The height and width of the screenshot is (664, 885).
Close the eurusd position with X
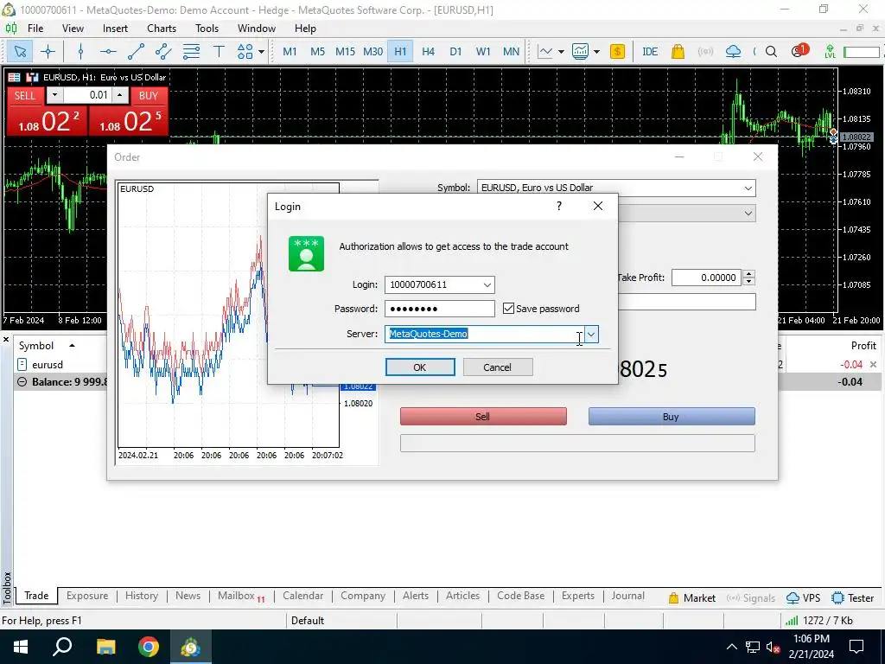point(873,364)
